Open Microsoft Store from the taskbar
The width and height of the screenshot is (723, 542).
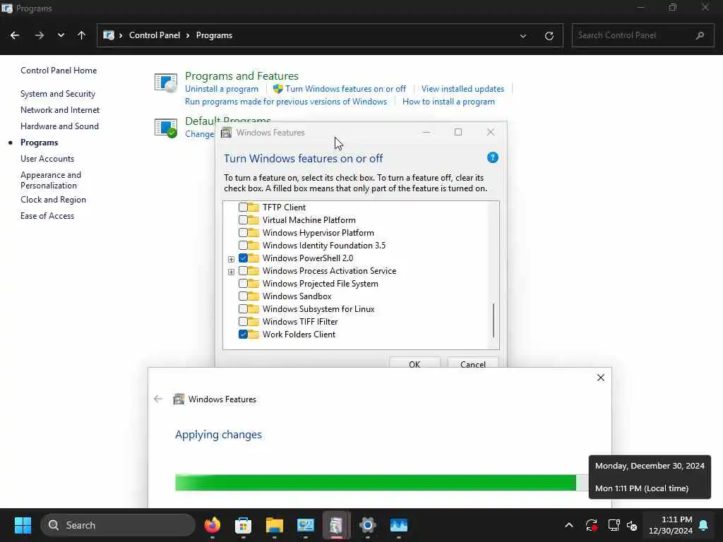pos(243,525)
